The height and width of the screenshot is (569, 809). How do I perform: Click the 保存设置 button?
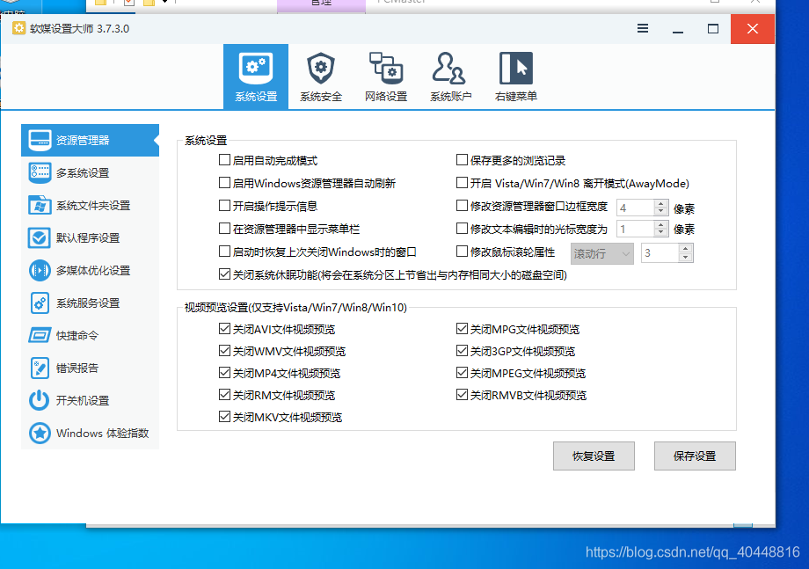pos(695,456)
